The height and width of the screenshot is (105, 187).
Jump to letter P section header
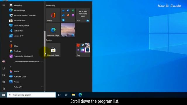coord(11,67)
